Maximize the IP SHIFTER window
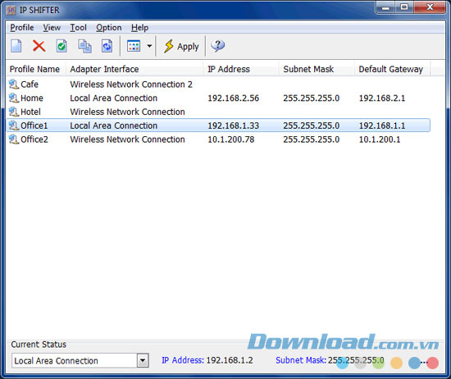The image size is (451, 379). 404,7
